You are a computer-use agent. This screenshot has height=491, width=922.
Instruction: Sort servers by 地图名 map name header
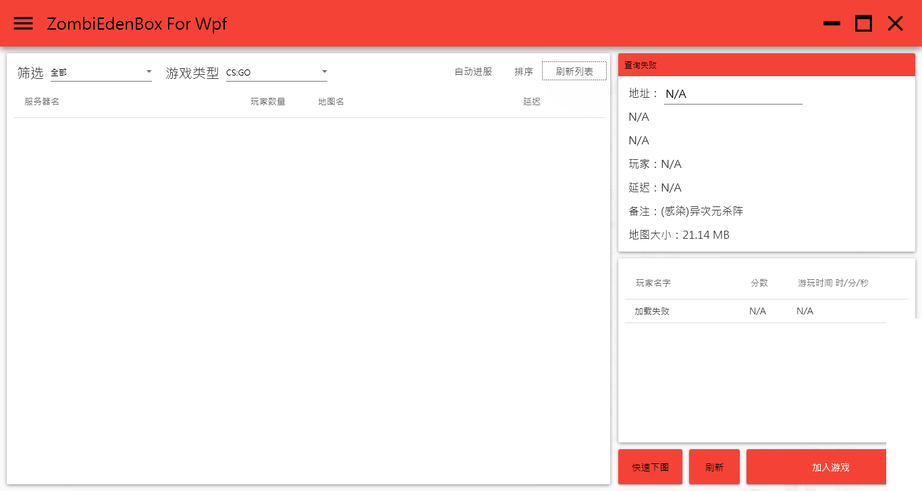click(x=331, y=101)
